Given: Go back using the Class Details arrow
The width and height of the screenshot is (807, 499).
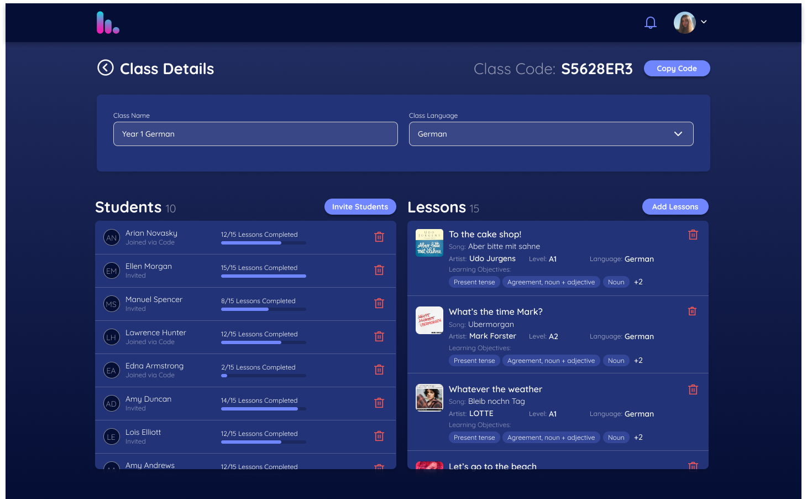Looking at the screenshot, I should click(106, 67).
